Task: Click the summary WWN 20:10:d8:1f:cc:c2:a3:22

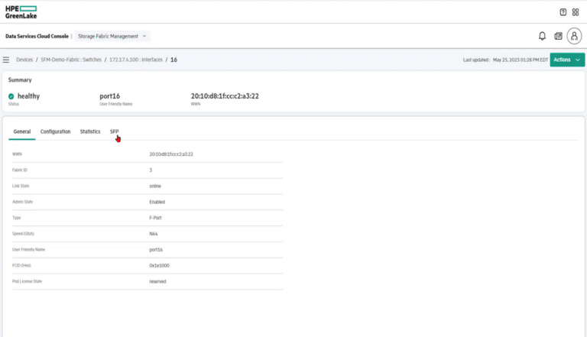Action: [x=225, y=96]
